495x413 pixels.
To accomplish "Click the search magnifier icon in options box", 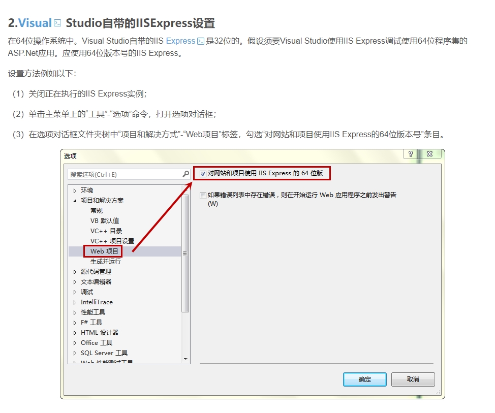I will [186, 174].
